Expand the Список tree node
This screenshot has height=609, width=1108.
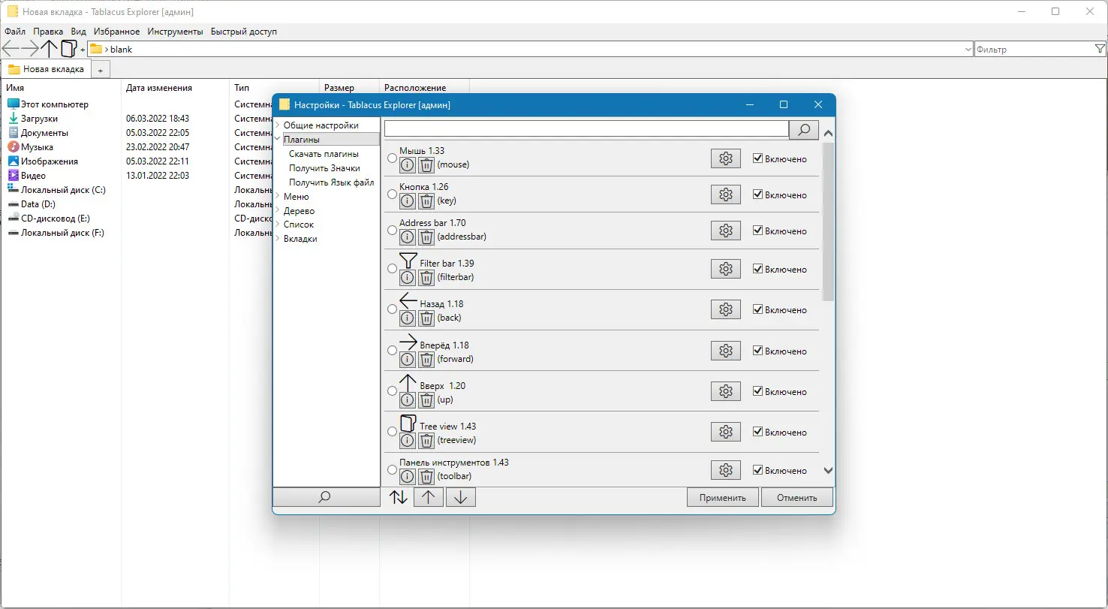pyautogui.click(x=278, y=225)
